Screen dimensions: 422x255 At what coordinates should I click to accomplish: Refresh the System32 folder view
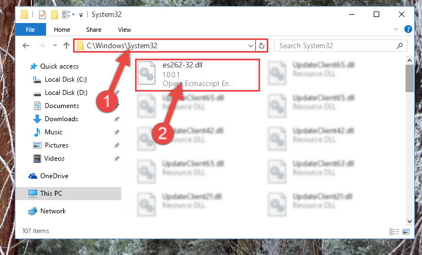pyautogui.click(x=262, y=46)
